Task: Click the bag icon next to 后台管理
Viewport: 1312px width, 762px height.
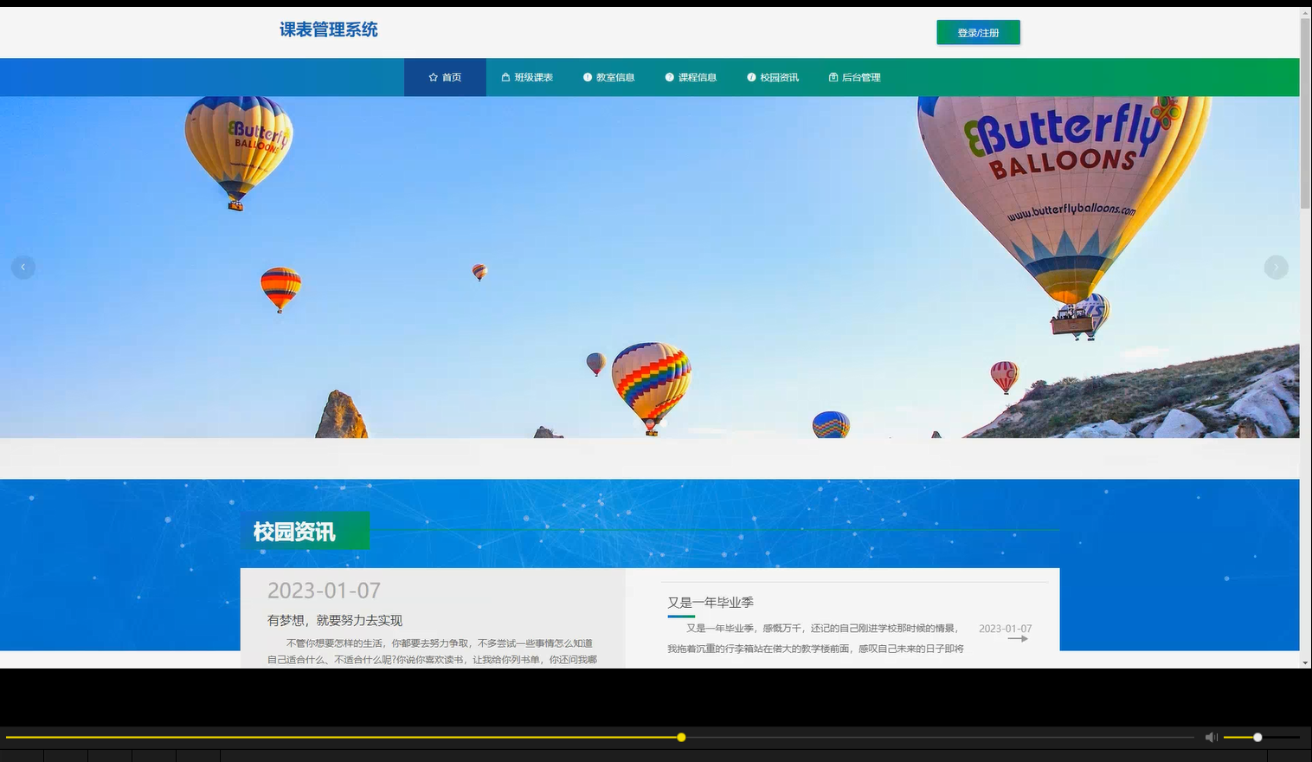Action: point(832,77)
